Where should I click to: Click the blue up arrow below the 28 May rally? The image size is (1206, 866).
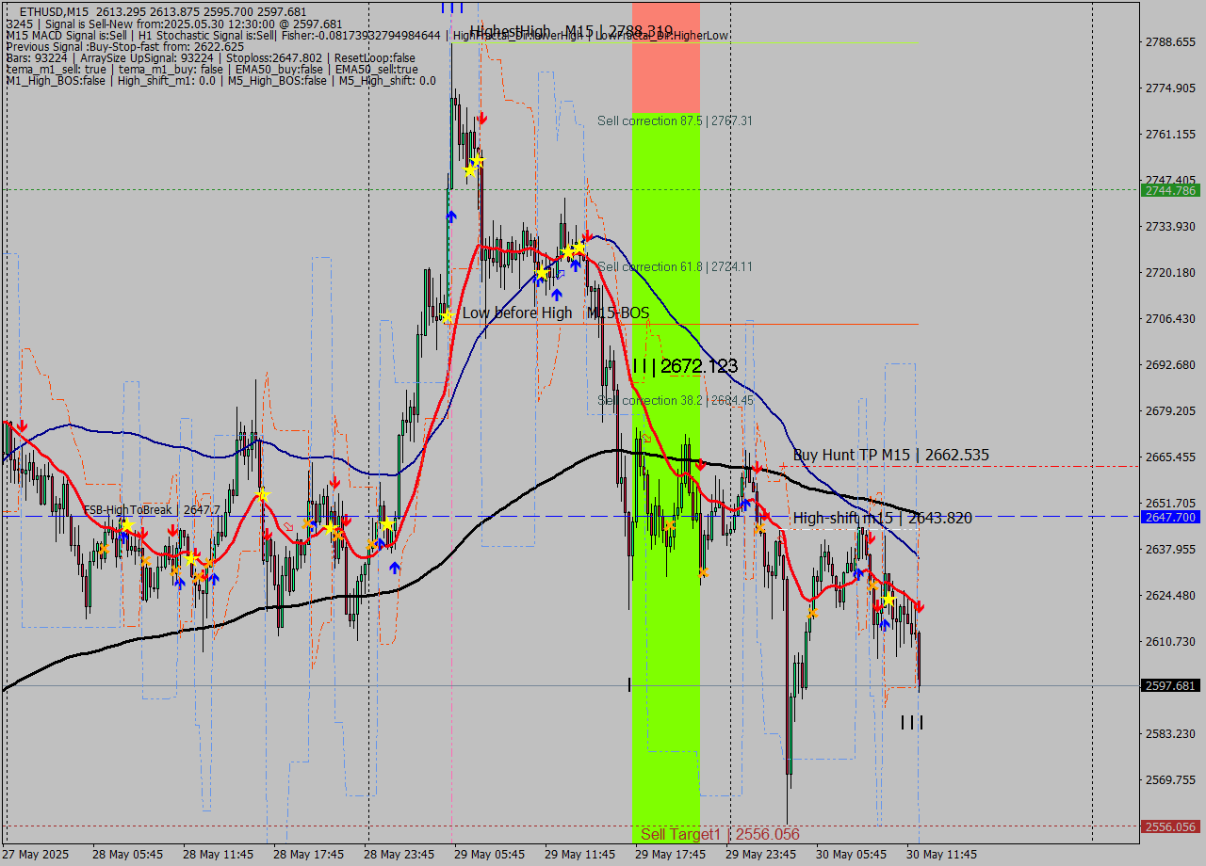pyautogui.click(x=395, y=566)
